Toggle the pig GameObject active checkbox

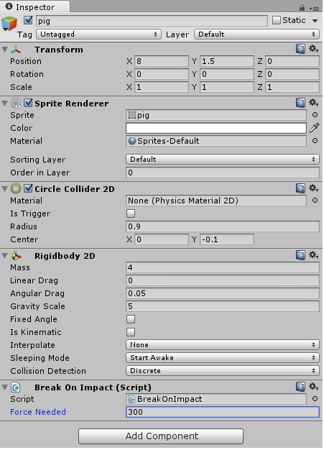coord(28,20)
